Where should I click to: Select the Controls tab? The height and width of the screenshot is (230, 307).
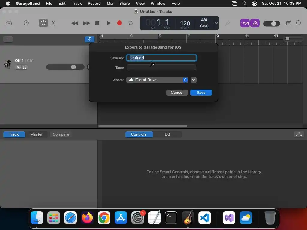(x=139, y=134)
